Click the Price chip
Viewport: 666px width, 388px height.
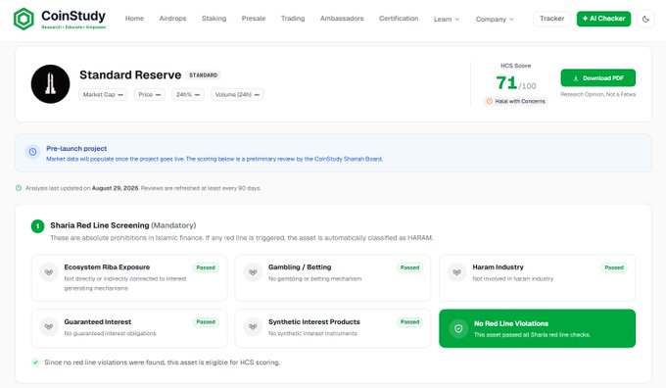click(x=150, y=94)
